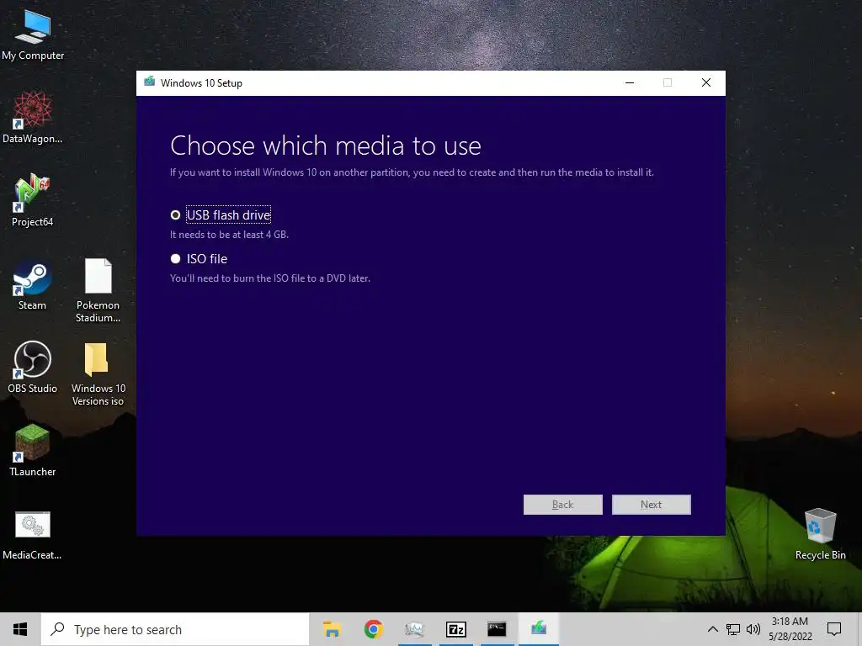Image resolution: width=862 pixels, height=646 pixels.
Task: Switch to Command Prompt taskbar window
Action: (x=497, y=629)
